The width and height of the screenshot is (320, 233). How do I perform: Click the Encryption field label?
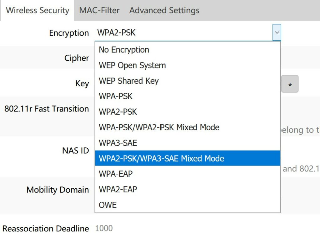[x=69, y=33]
